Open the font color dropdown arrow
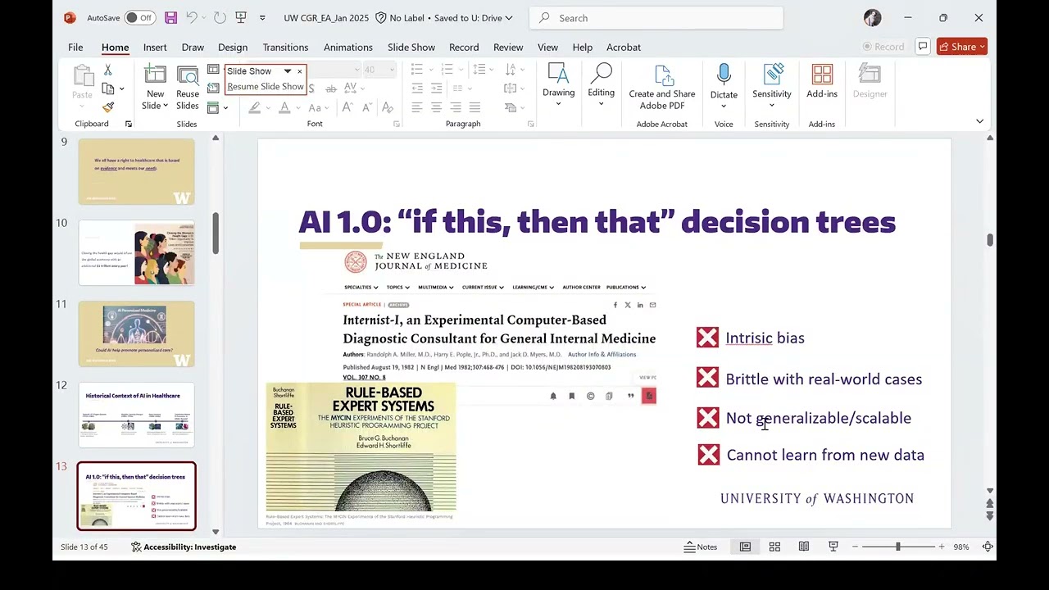Screen dimensions: 1049x590 coord(298,107)
